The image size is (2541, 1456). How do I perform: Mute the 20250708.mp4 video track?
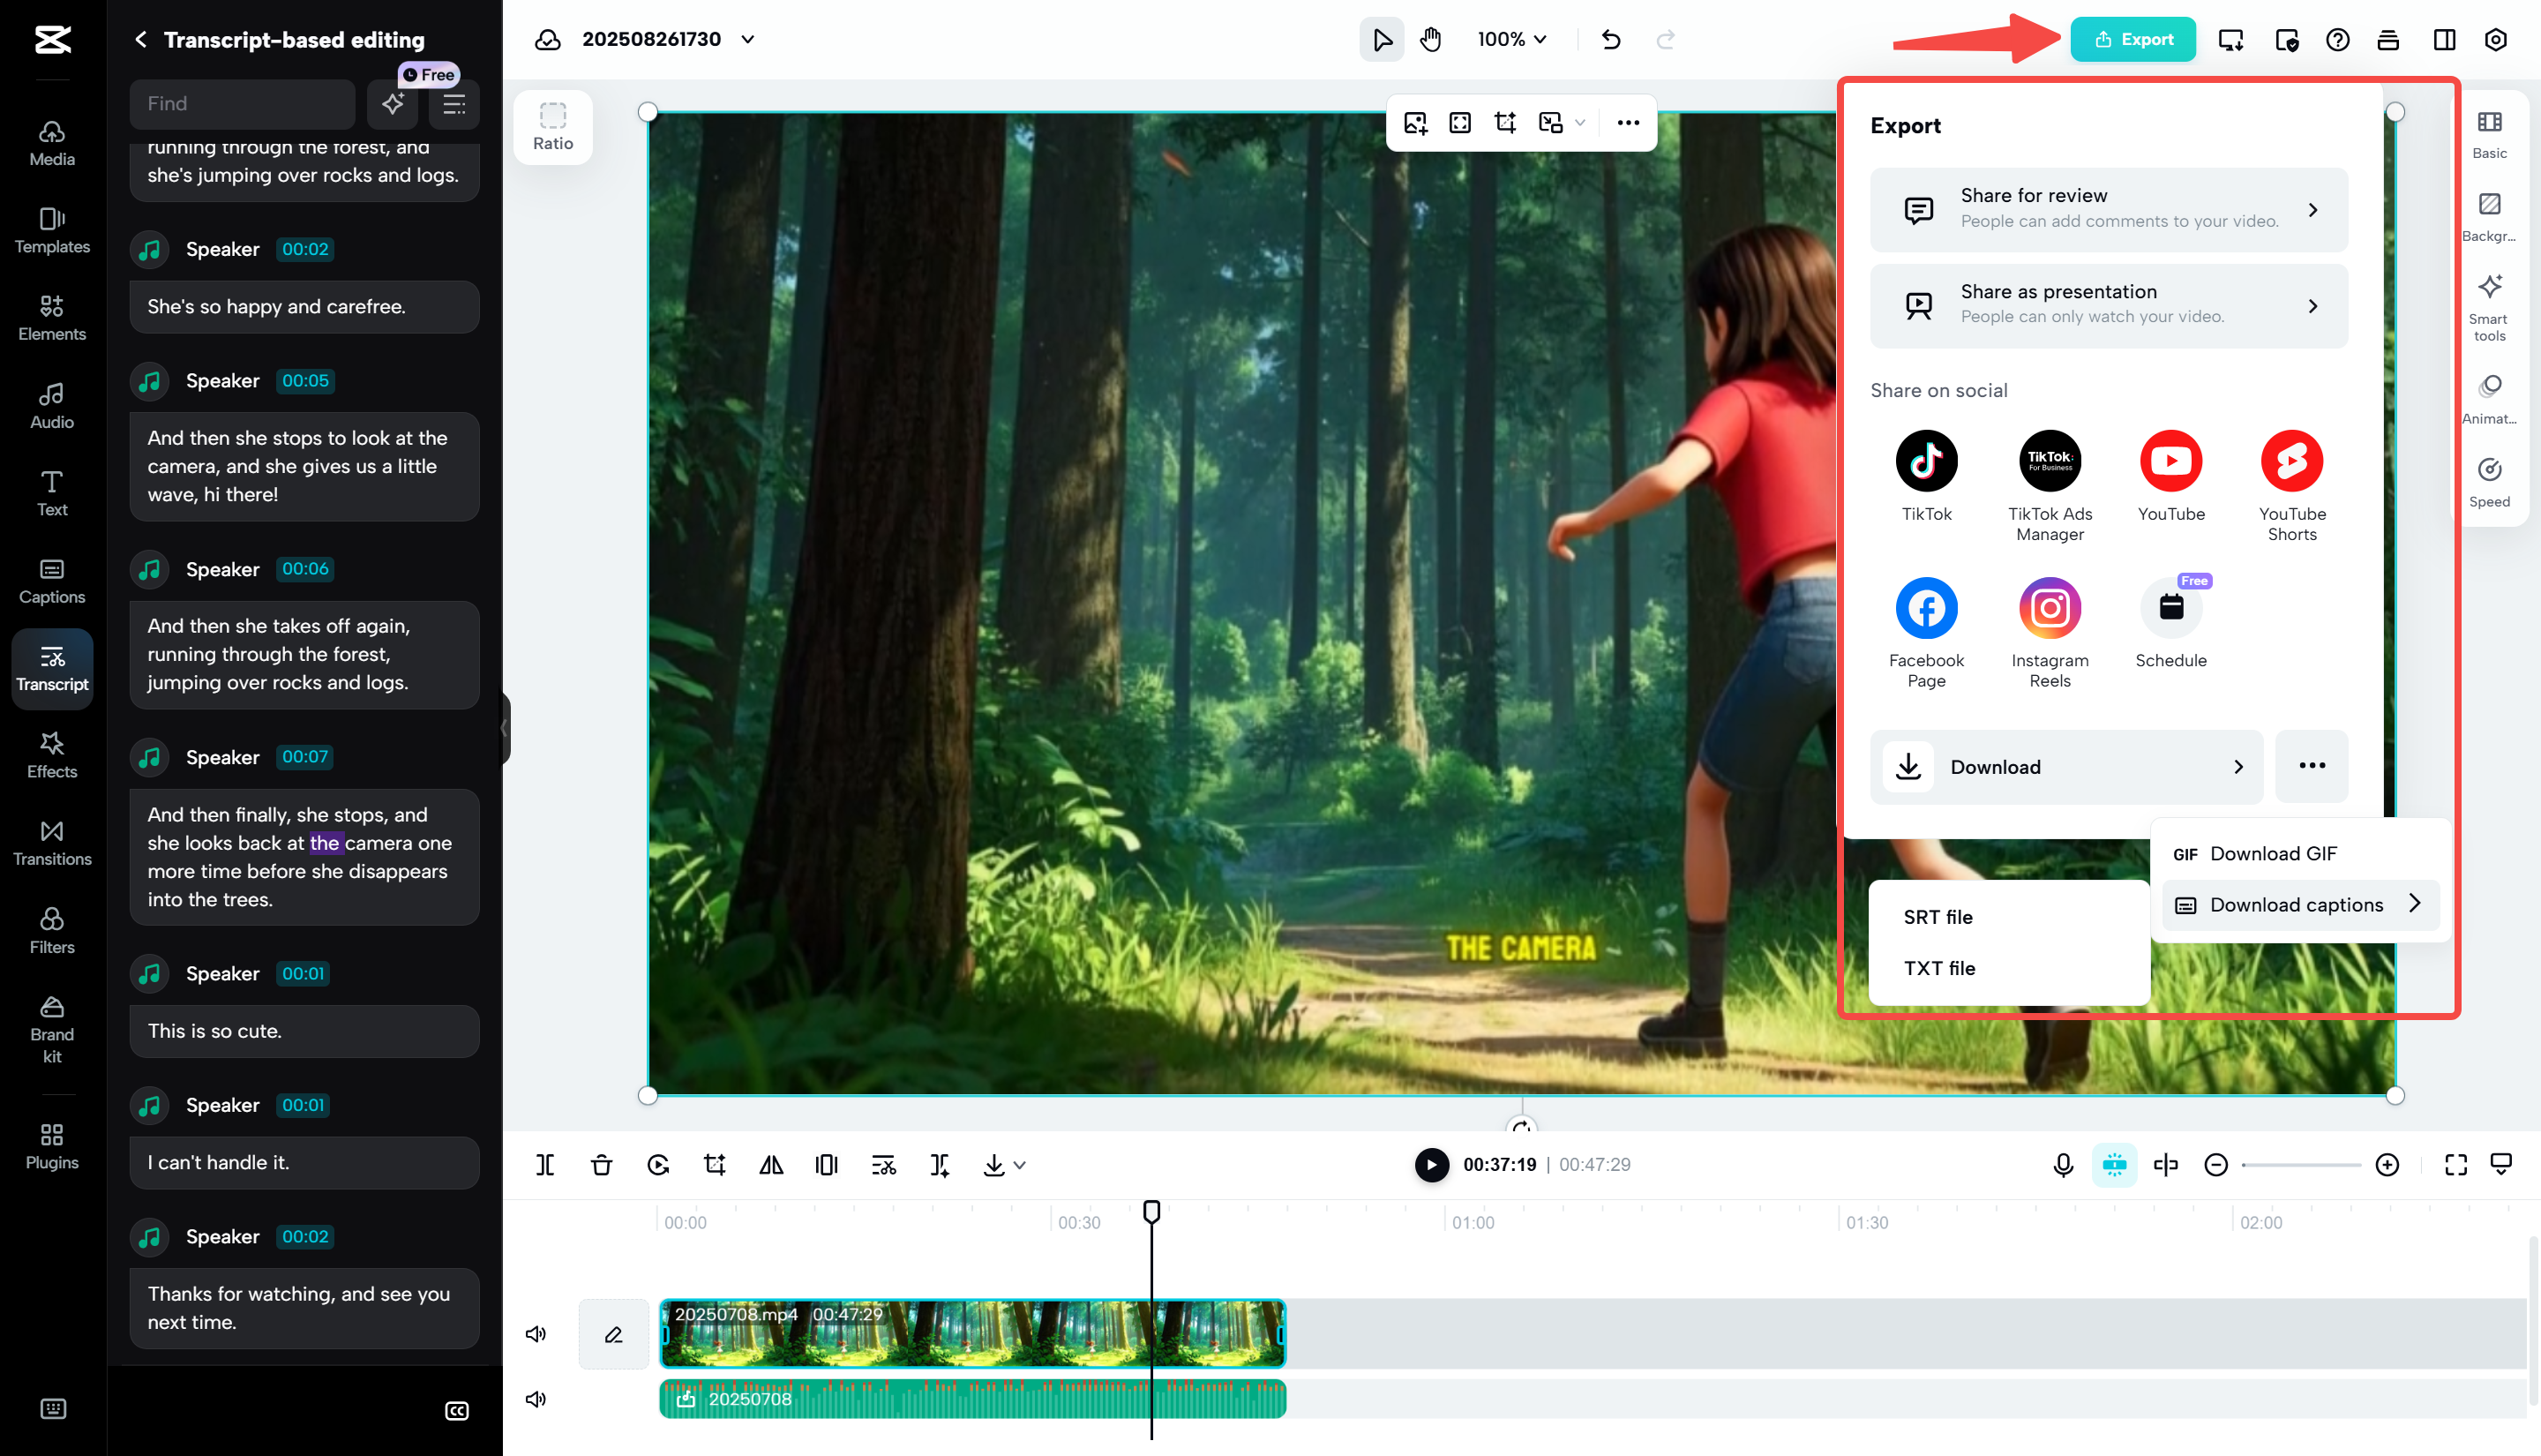pos(536,1334)
